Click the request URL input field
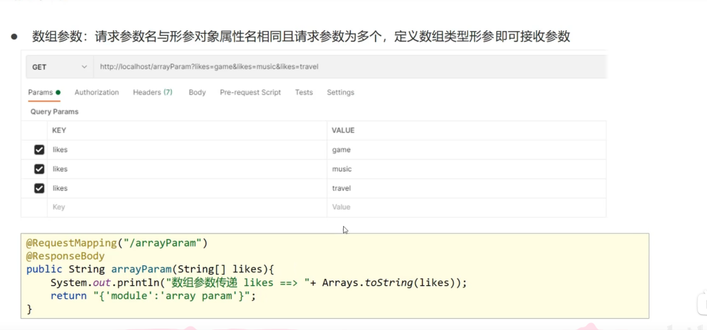 tap(345, 67)
